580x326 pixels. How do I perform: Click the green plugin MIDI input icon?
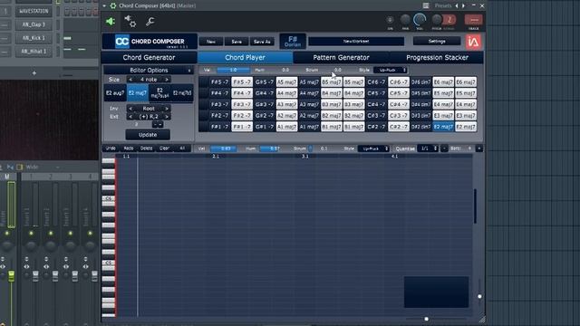pos(111,22)
